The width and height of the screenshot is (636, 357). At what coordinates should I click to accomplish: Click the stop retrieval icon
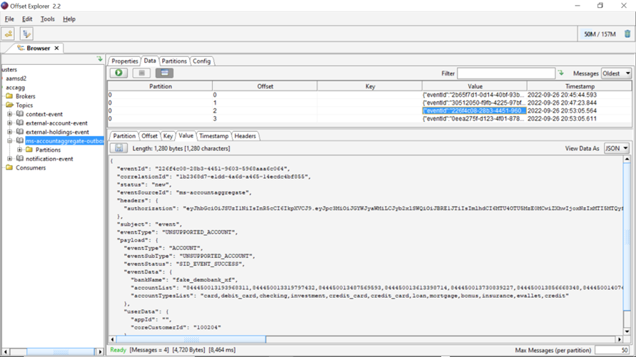(141, 73)
